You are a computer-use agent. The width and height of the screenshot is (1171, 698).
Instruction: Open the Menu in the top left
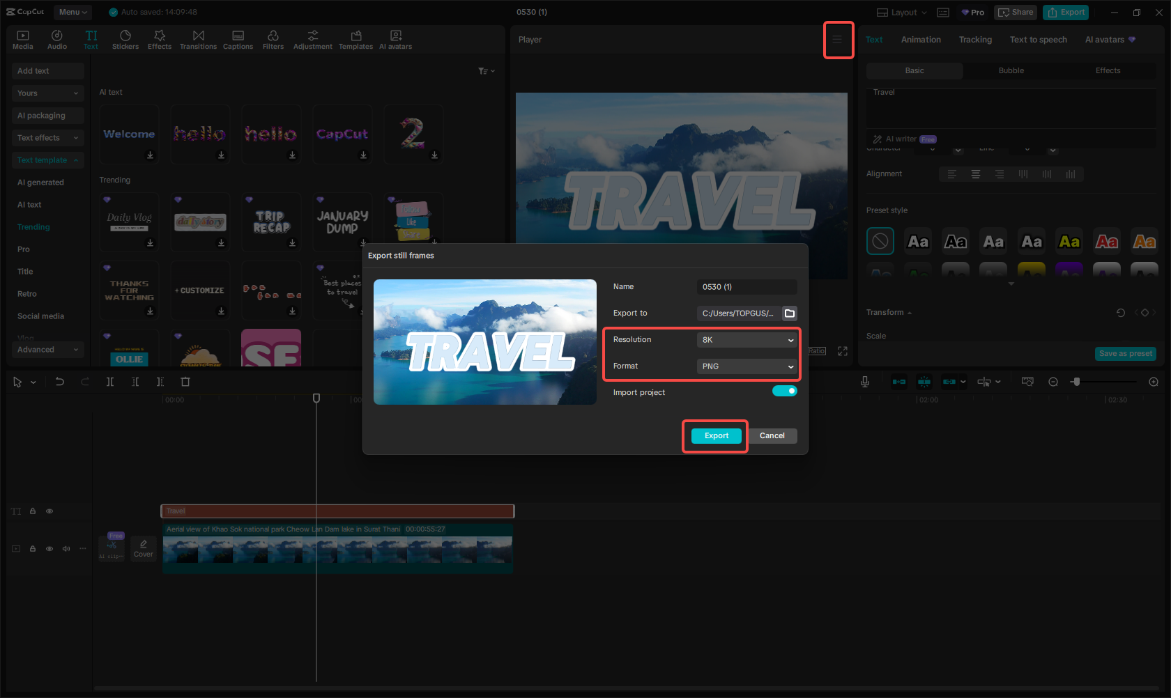[x=72, y=12]
